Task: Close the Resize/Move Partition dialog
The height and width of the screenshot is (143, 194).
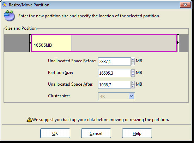Action: click(185, 5)
